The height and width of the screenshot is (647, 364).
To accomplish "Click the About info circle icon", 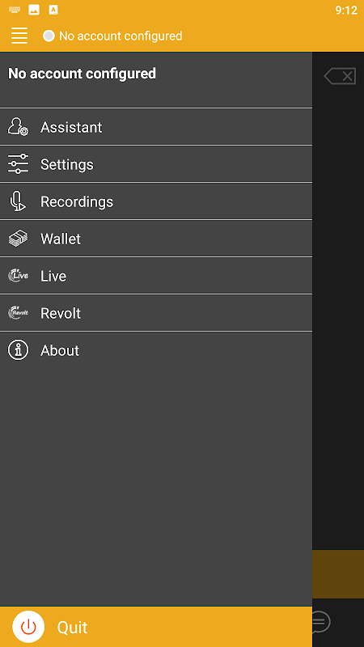I will 18,350.
